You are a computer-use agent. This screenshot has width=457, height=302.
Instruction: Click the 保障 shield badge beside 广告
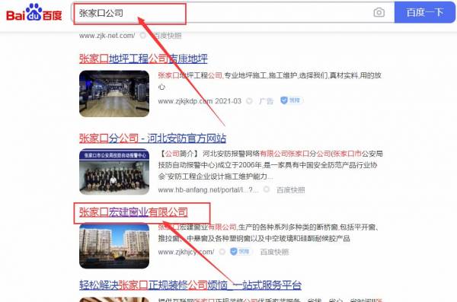[x=291, y=100]
